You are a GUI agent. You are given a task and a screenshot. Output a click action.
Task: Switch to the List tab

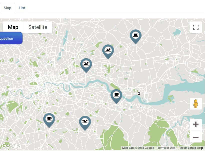(x=22, y=8)
